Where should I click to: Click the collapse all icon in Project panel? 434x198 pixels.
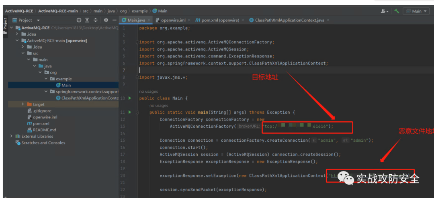(96, 20)
